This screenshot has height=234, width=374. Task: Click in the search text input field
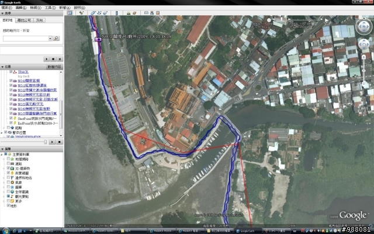coord(26,38)
